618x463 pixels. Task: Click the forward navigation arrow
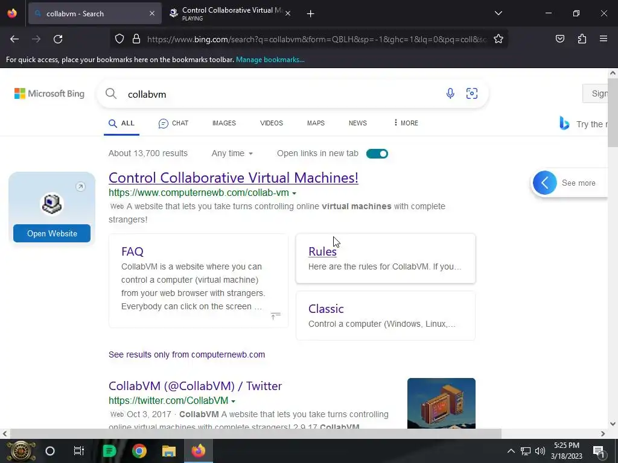click(x=36, y=39)
